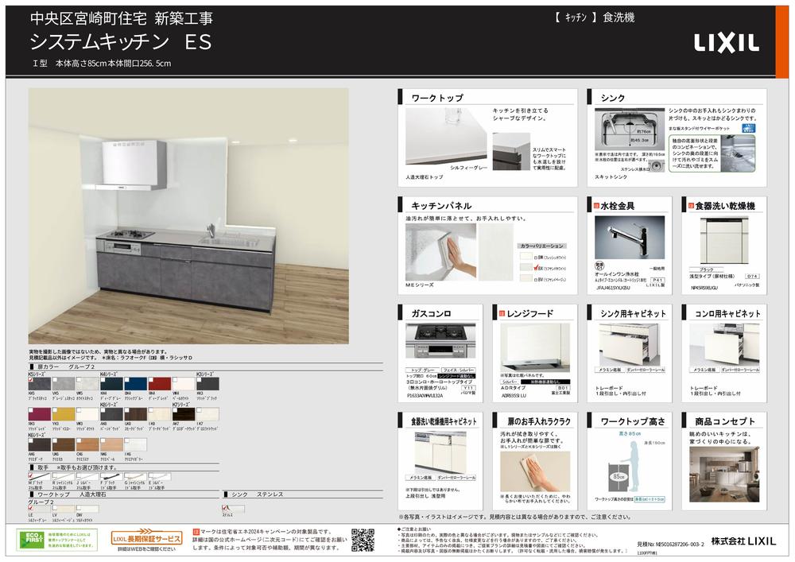The height and width of the screenshot is (562, 795).
Task: Click orange energy mark beside 水栓金具
Action: (x=596, y=206)
